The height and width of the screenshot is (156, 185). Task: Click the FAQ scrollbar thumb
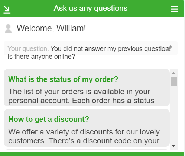coord(173,82)
